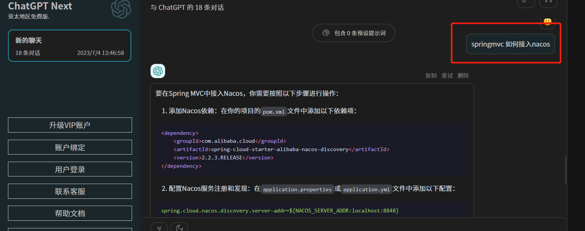Click the spring.cloud.nacos.discovery.server-addr config line
The width and height of the screenshot is (585, 231).
click(280, 210)
